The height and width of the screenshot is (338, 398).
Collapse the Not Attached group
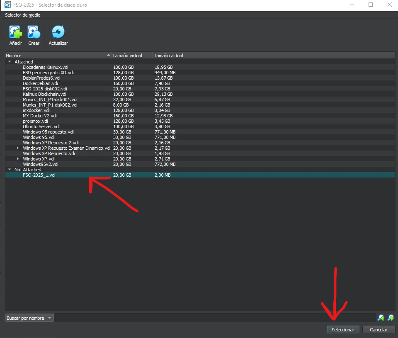point(10,170)
